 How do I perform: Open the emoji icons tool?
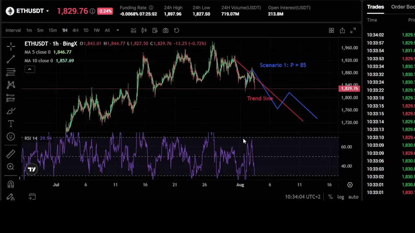pyautogui.click(x=11, y=137)
